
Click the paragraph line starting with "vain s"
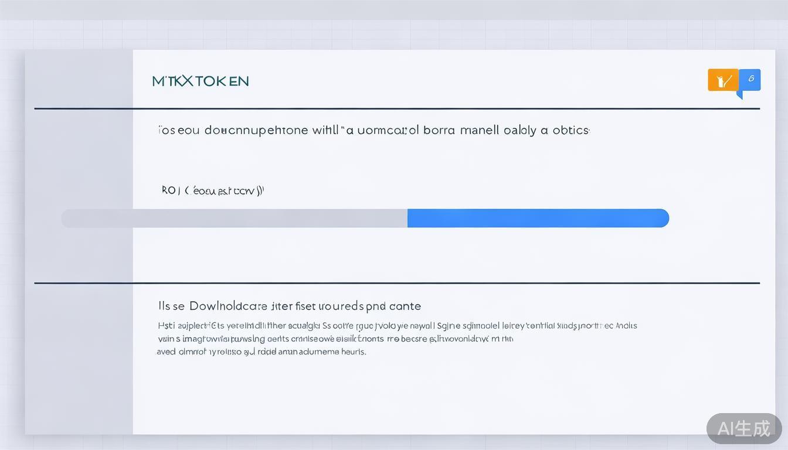pyautogui.click(x=335, y=339)
